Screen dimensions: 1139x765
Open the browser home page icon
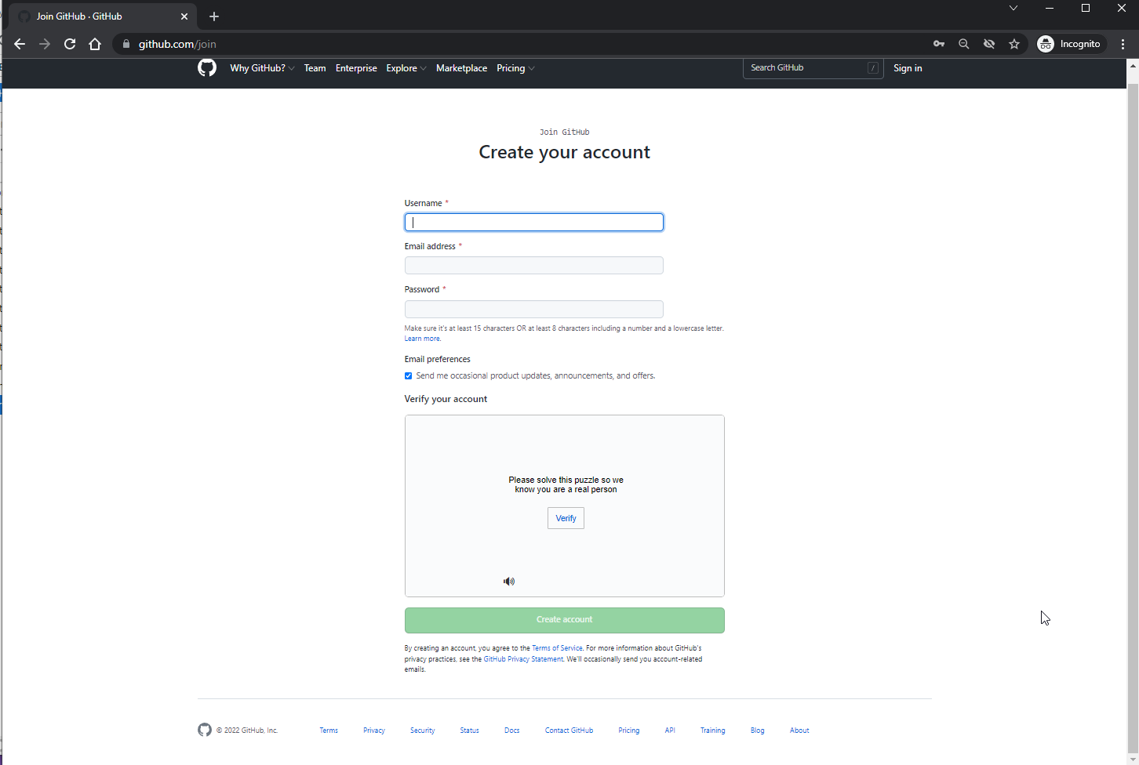click(x=95, y=44)
